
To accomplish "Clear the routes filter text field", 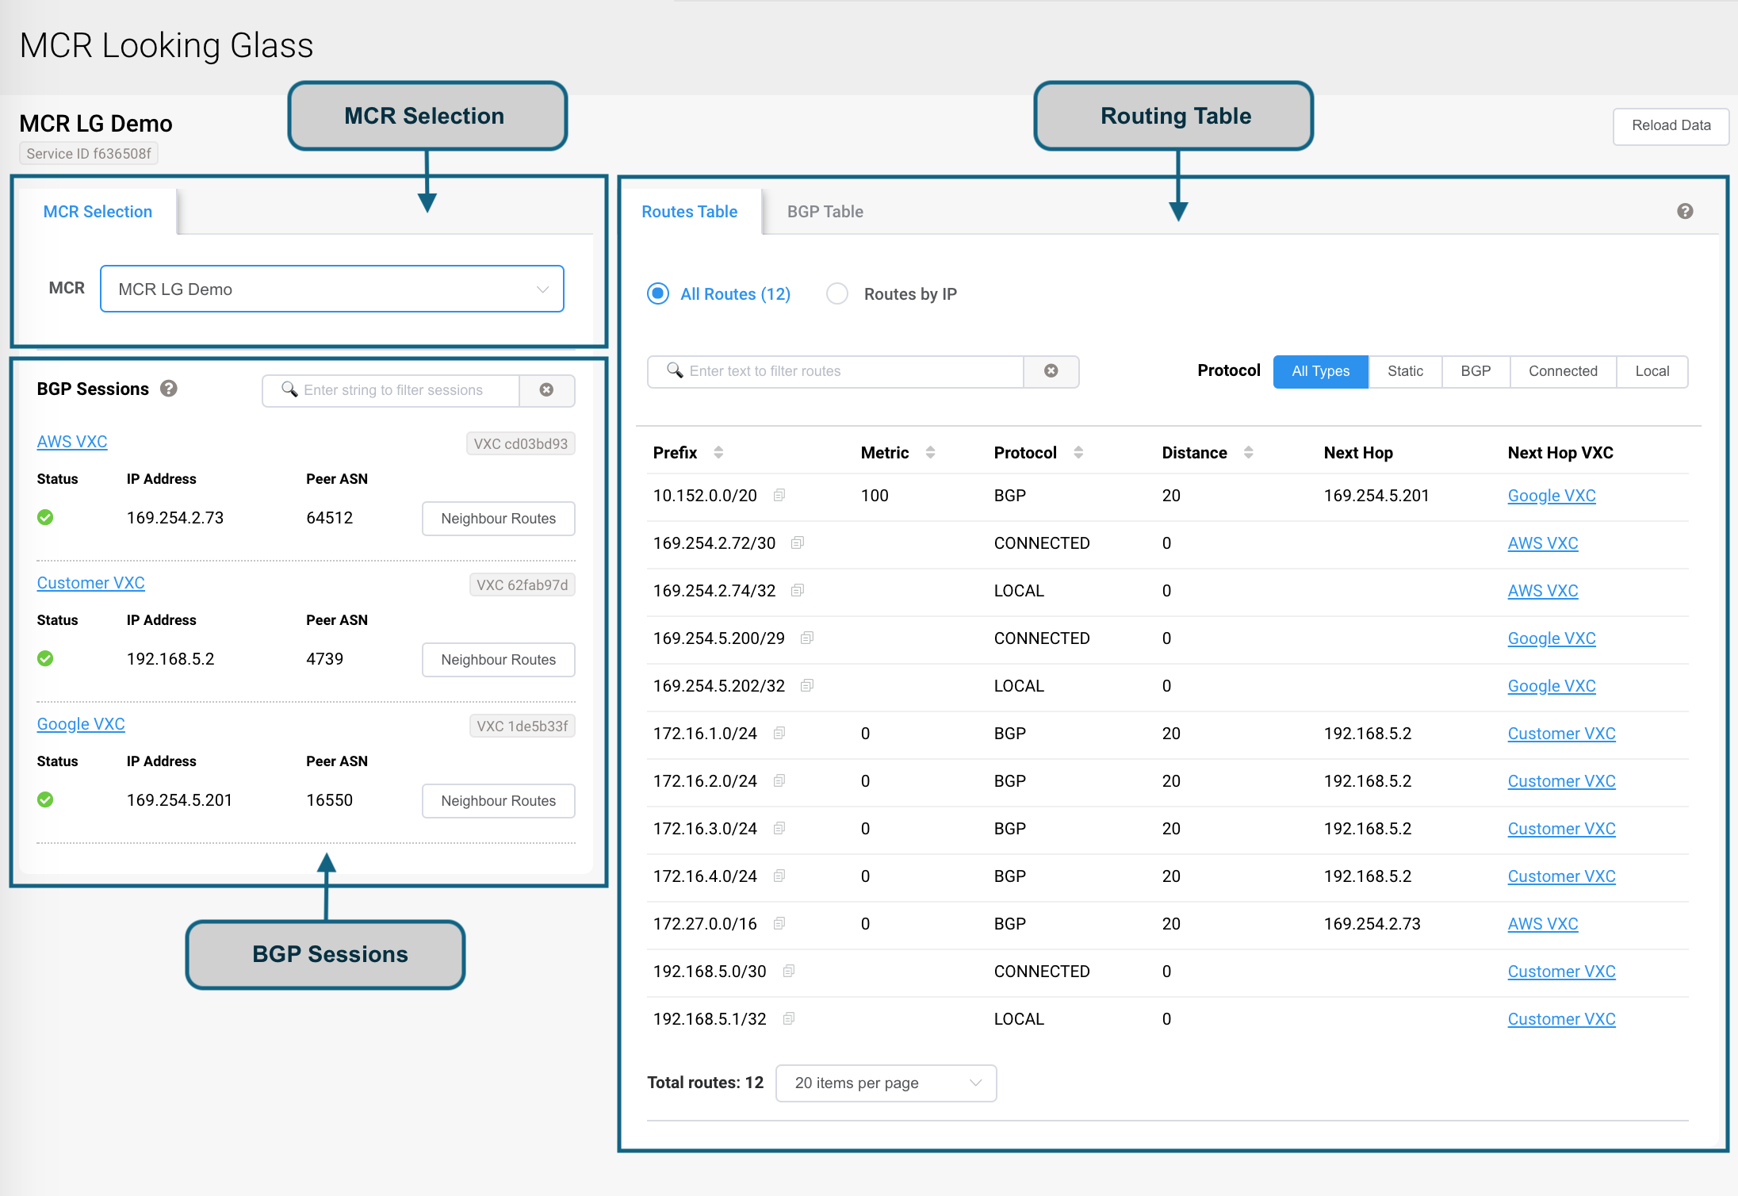I will (x=1051, y=371).
